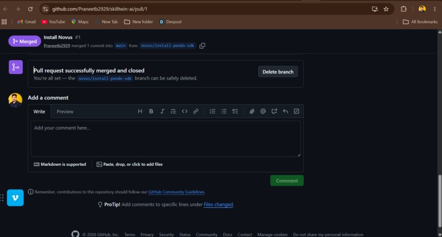
Task: Submit with the green Comment button
Action: (x=287, y=180)
